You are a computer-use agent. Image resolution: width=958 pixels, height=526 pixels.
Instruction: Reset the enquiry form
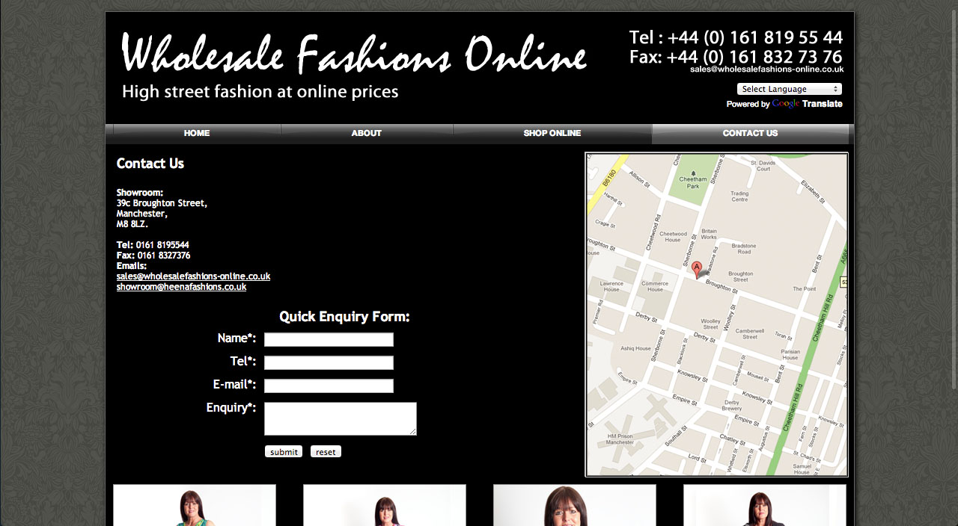tap(326, 451)
